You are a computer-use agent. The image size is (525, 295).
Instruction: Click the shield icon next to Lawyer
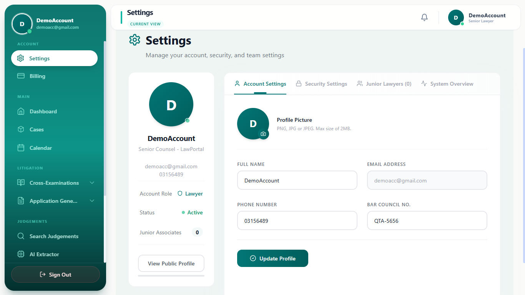(x=180, y=194)
